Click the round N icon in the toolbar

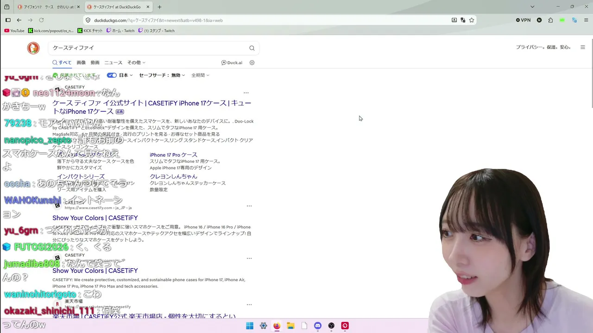[539, 20]
